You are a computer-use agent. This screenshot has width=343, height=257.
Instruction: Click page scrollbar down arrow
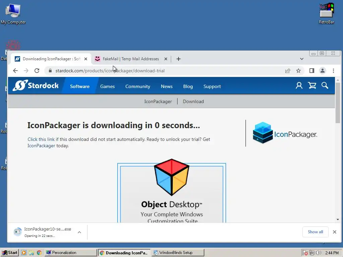[338, 220]
